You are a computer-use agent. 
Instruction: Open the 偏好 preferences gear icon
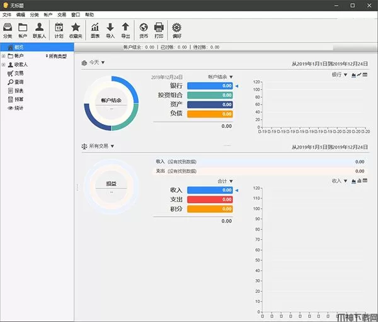click(176, 30)
